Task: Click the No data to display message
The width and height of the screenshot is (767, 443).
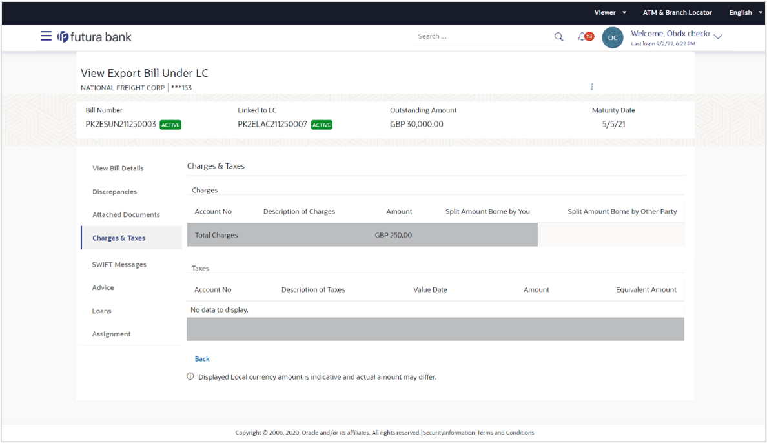Action: pyautogui.click(x=219, y=310)
